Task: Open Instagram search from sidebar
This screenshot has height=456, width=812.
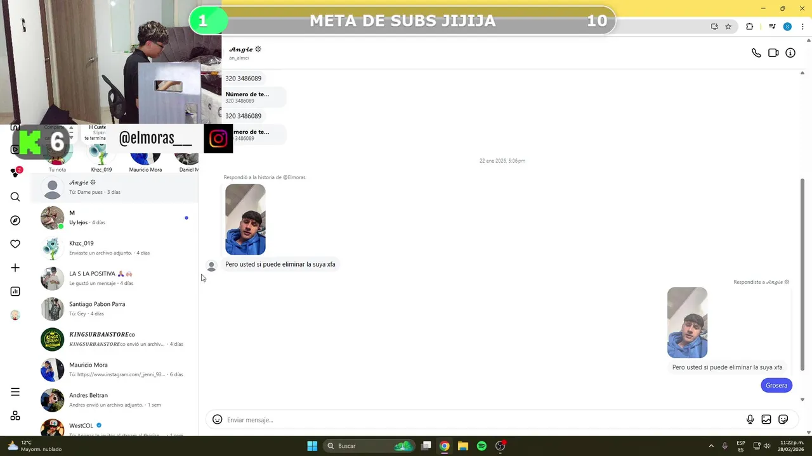Action: (15, 197)
